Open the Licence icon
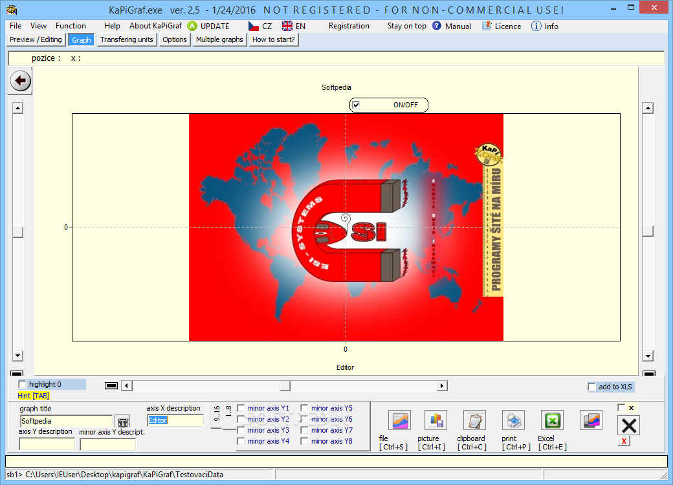The height and width of the screenshot is (485, 673). coord(486,26)
